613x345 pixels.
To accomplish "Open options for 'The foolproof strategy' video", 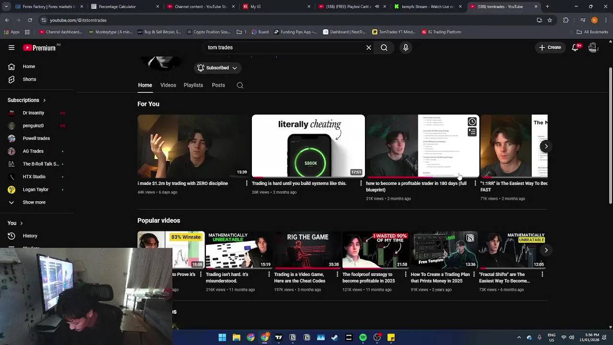I will click(x=406, y=275).
